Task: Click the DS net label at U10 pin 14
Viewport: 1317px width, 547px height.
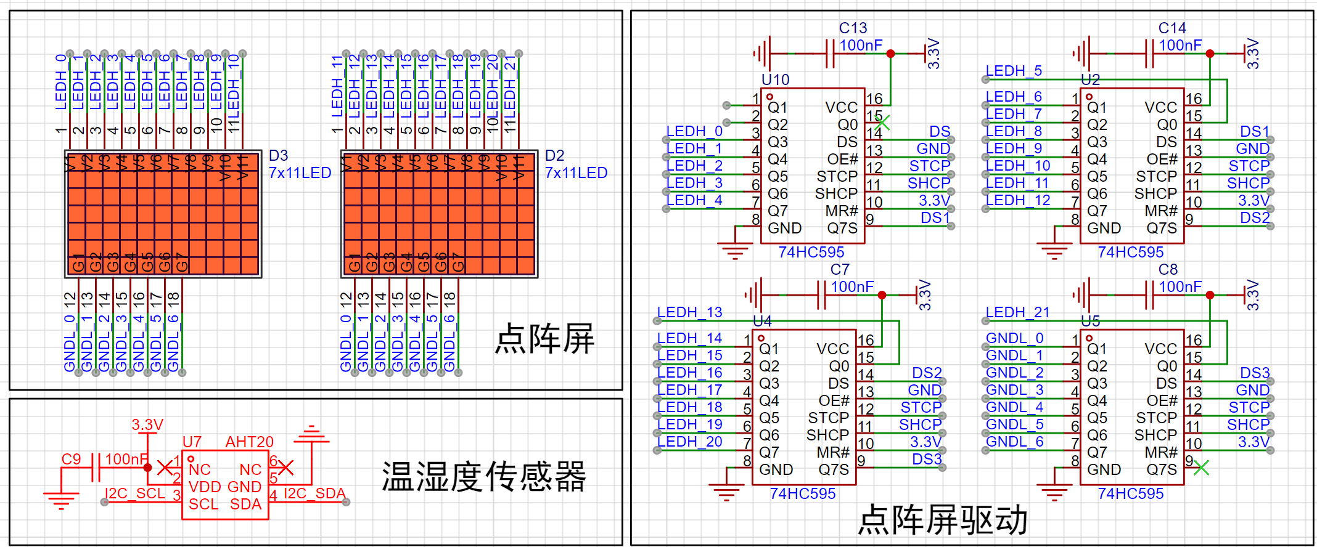Action: click(x=940, y=131)
